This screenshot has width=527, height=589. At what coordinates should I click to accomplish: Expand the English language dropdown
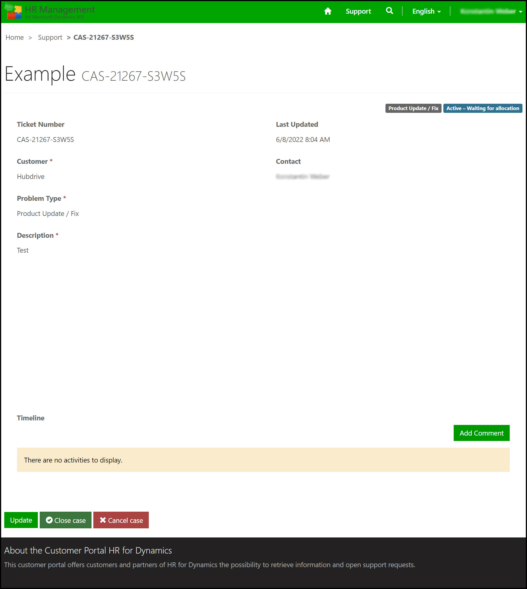click(426, 11)
